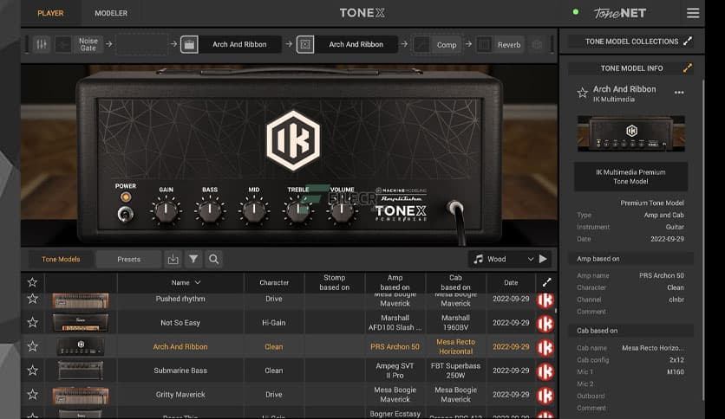
Task: Toggle the Comp block
Action: (447, 45)
